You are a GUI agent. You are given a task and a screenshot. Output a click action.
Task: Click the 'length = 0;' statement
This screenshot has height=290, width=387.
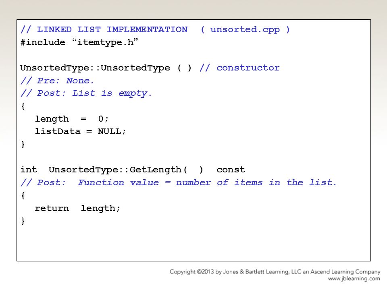click(72, 119)
